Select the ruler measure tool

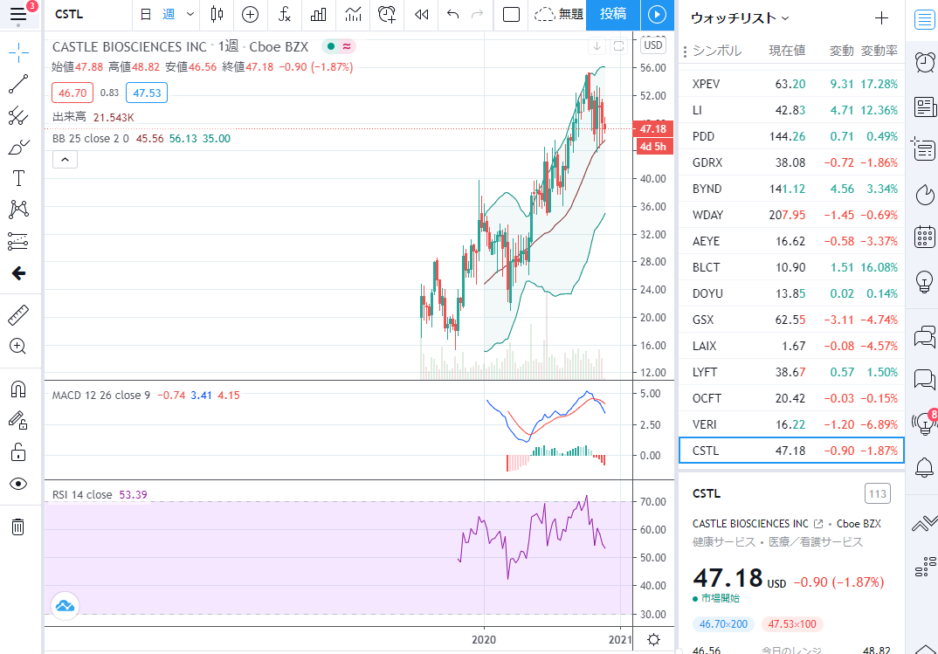[x=18, y=315]
